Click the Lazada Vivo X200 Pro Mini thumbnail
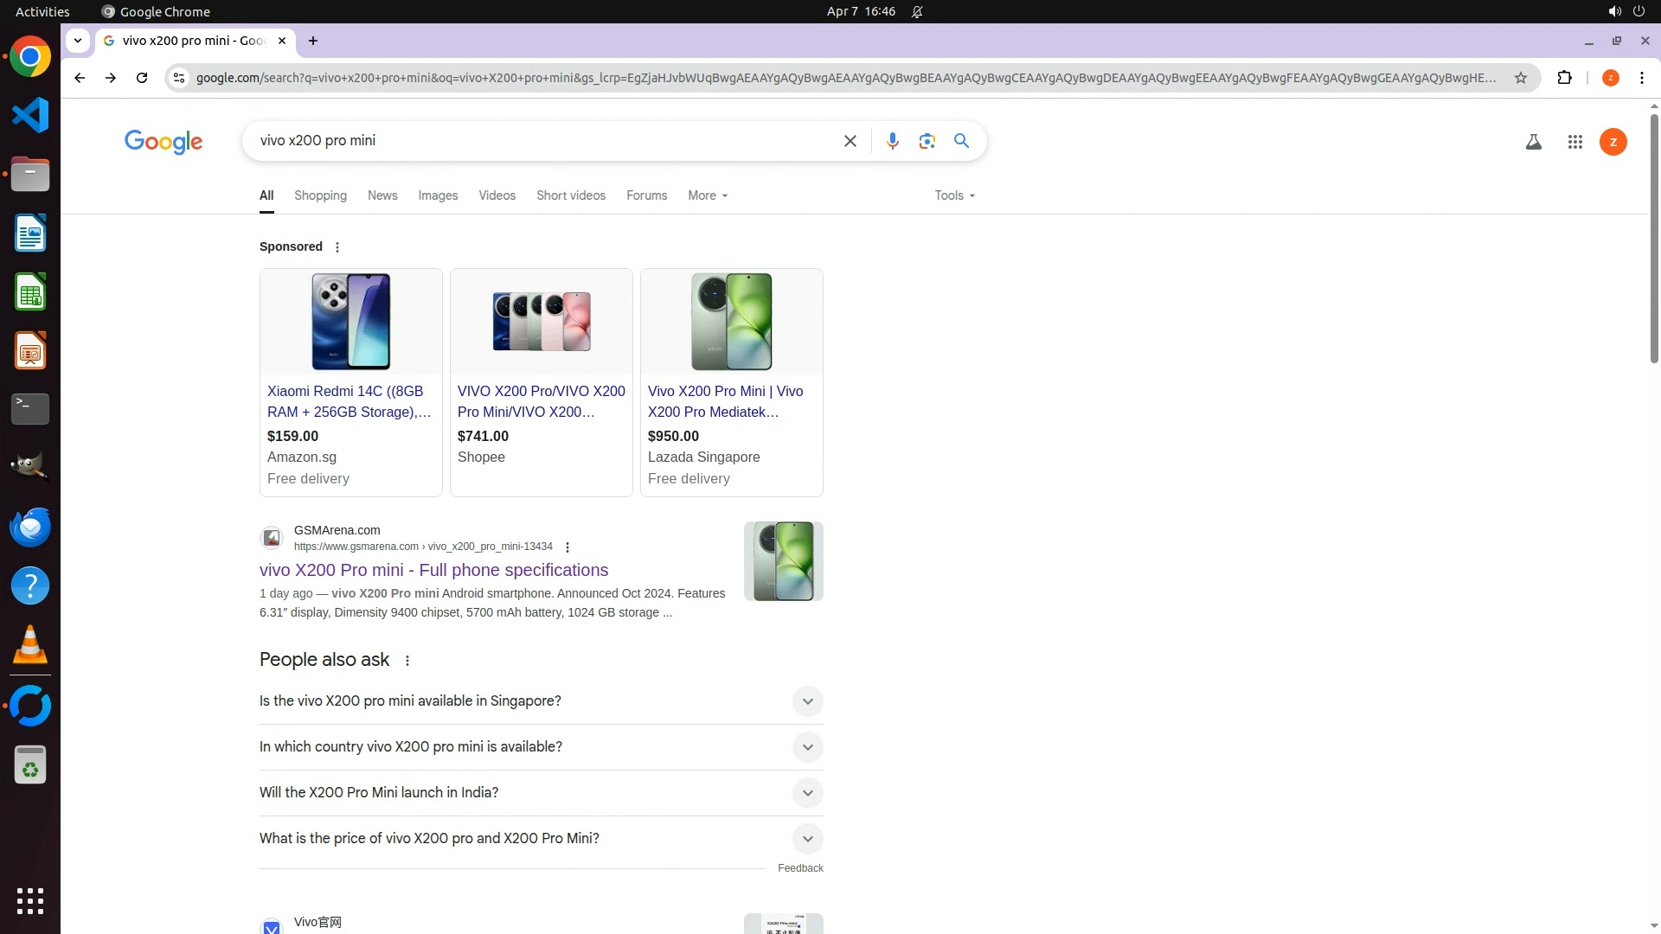This screenshot has width=1661, height=934. (731, 322)
